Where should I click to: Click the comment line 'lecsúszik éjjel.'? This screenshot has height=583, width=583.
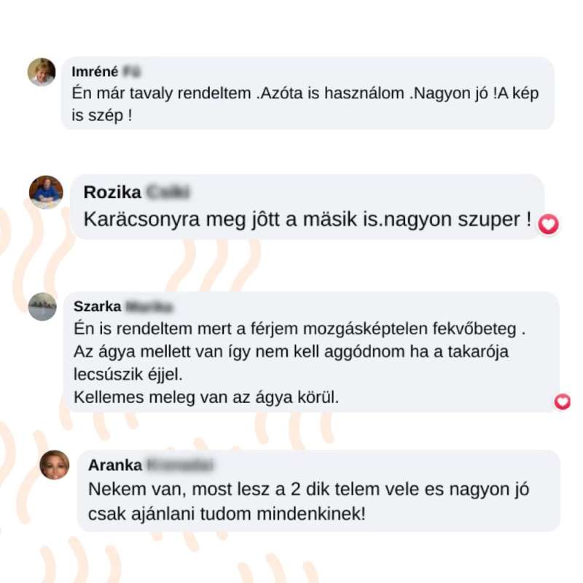click(x=128, y=375)
